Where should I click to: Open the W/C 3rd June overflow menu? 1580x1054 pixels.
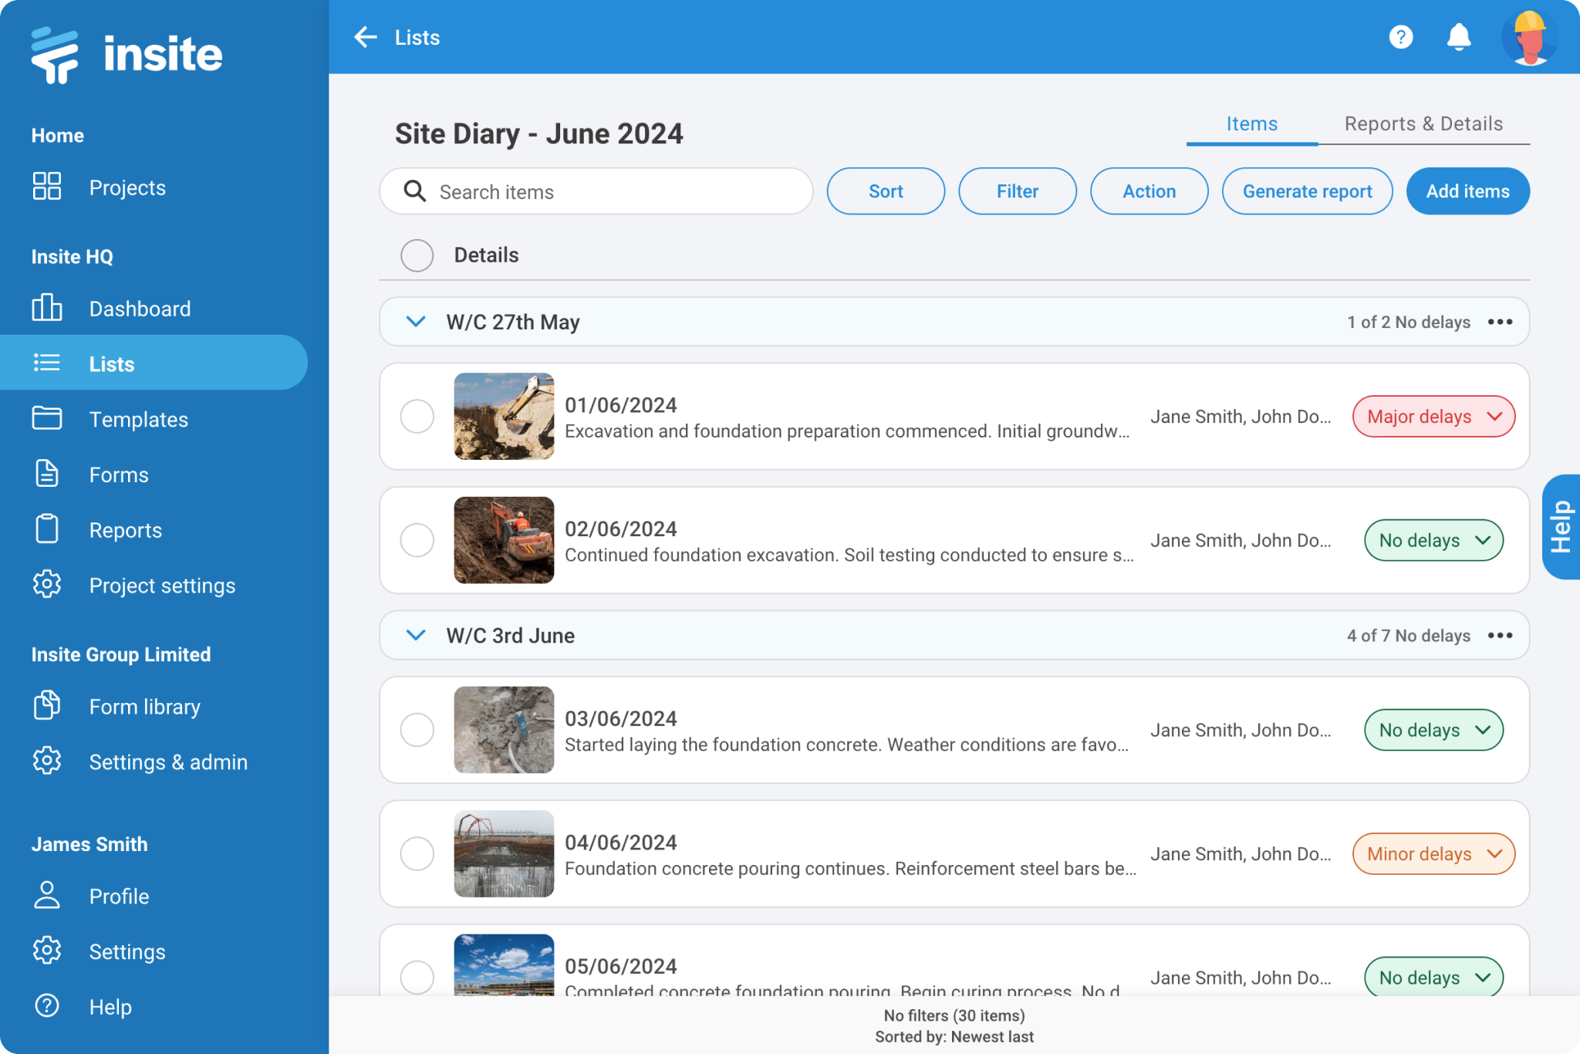[1501, 635]
